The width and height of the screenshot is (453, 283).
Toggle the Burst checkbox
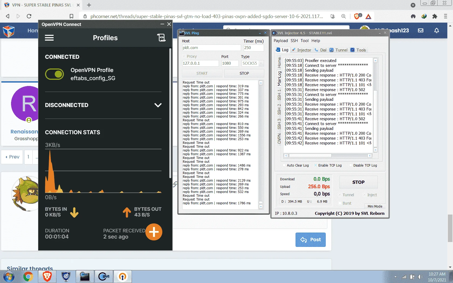(340, 203)
